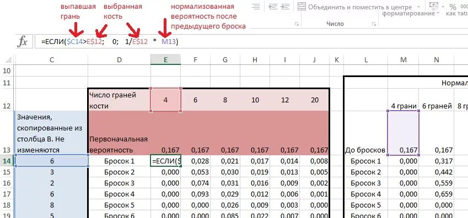
Task: Click cell C14 containing value 6
Action: (52, 161)
